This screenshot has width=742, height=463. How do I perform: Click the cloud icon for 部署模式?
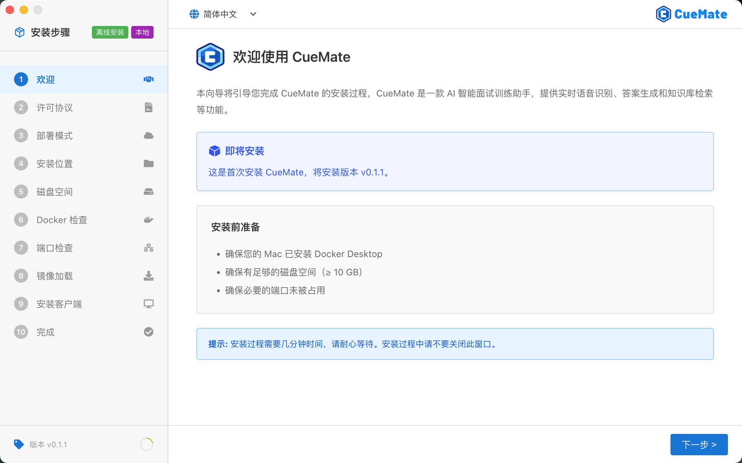pos(148,135)
